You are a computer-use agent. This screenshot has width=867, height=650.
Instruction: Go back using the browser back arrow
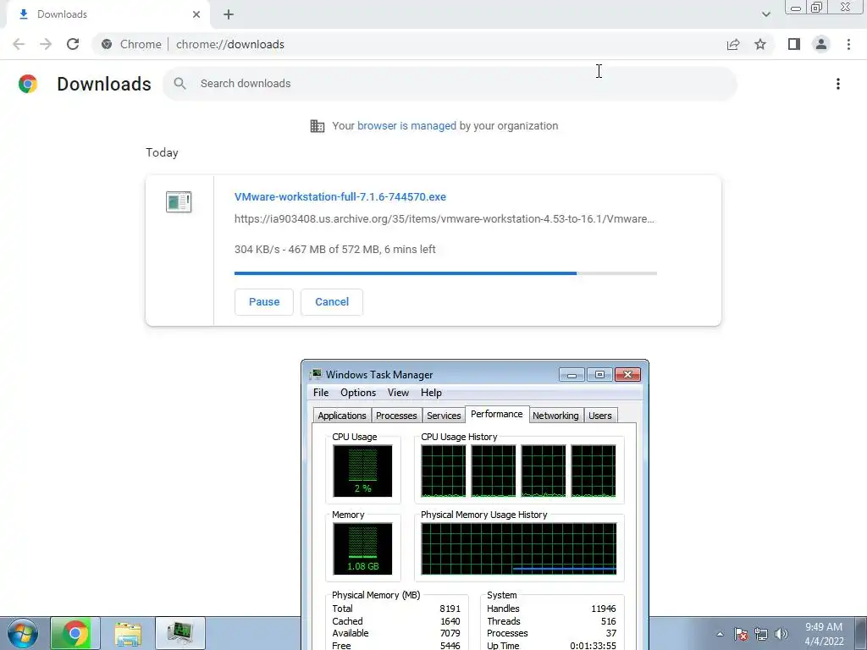(19, 44)
